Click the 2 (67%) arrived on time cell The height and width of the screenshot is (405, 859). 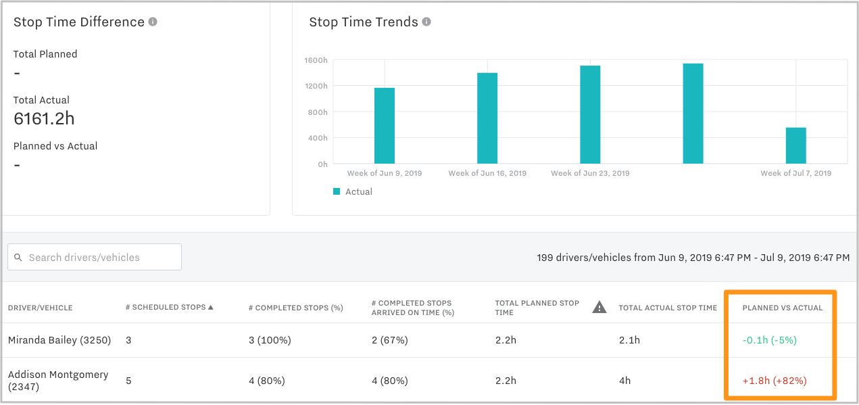tap(390, 340)
